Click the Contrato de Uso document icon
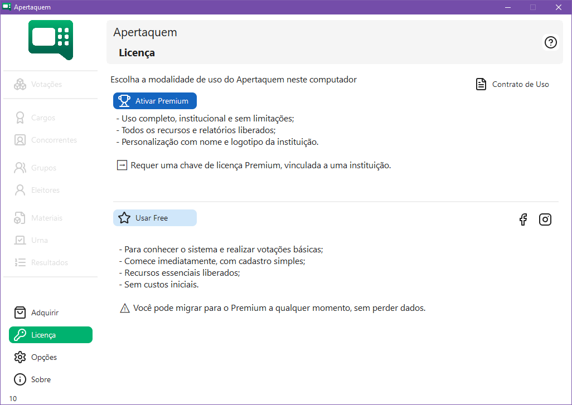572x405 pixels. (x=481, y=84)
